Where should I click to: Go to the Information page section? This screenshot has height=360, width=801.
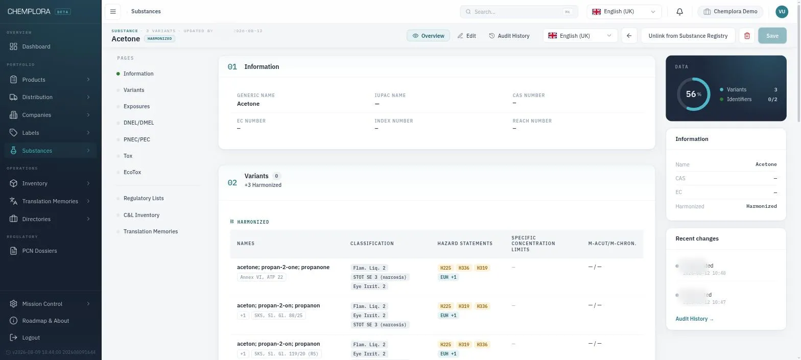[138, 74]
